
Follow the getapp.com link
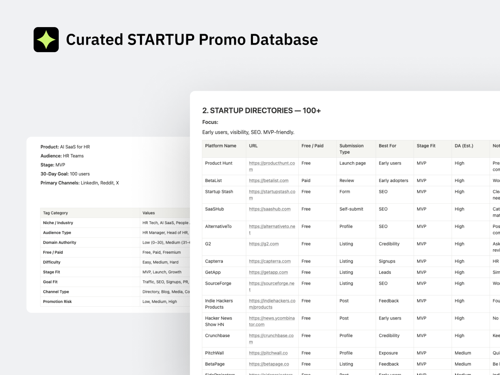pos(268,272)
